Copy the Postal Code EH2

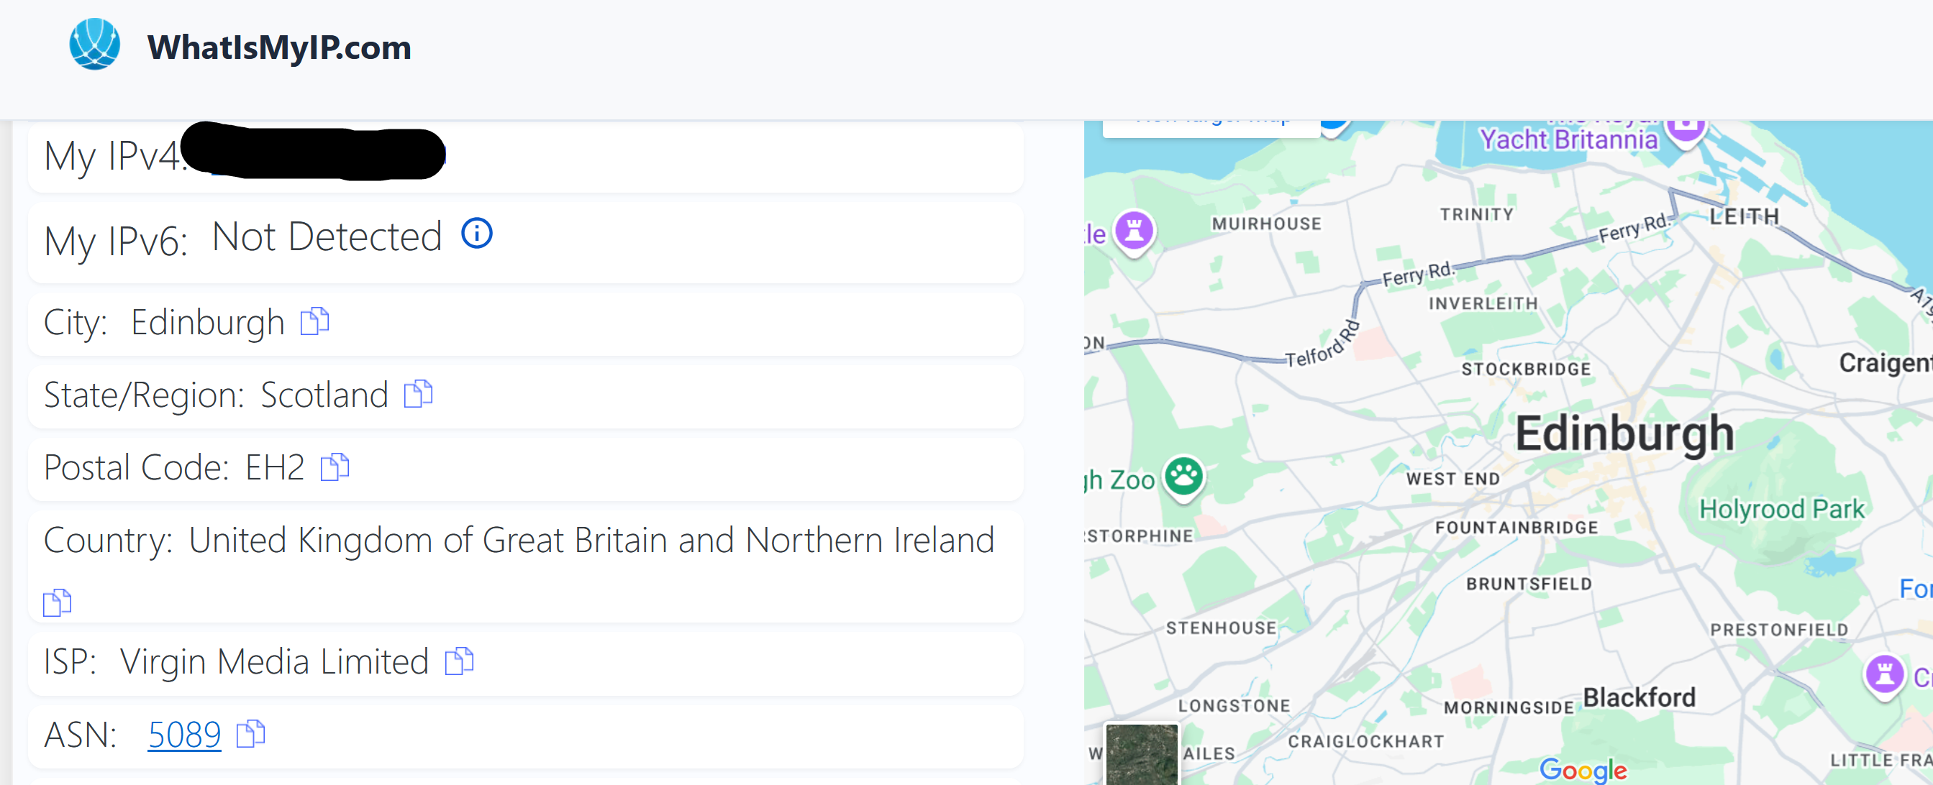click(x=335, y=467)
